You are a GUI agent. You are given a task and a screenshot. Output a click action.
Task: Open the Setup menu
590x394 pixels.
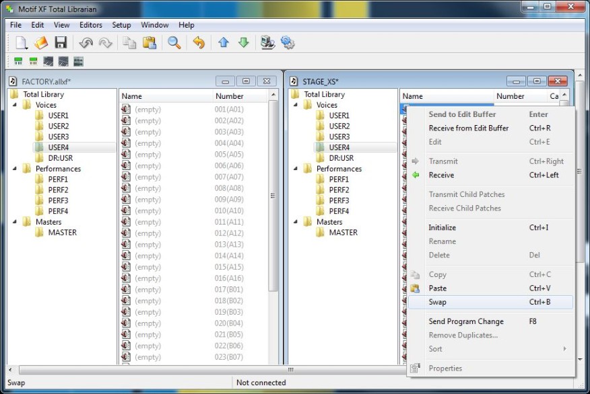(x=121, y=25)
